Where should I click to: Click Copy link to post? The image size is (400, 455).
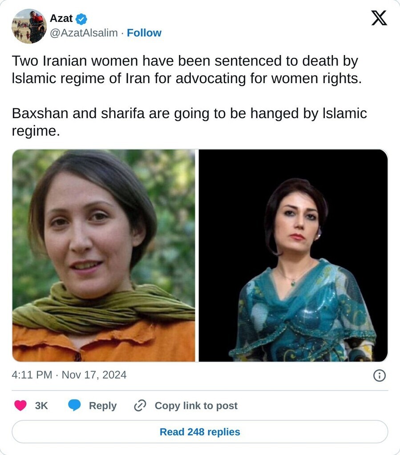[196, 406]
